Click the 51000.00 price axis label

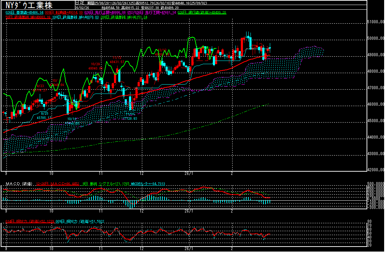coord(377,22)
